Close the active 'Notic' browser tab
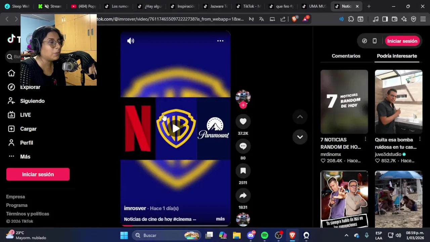The image size is (430, 242). (357, 6)
